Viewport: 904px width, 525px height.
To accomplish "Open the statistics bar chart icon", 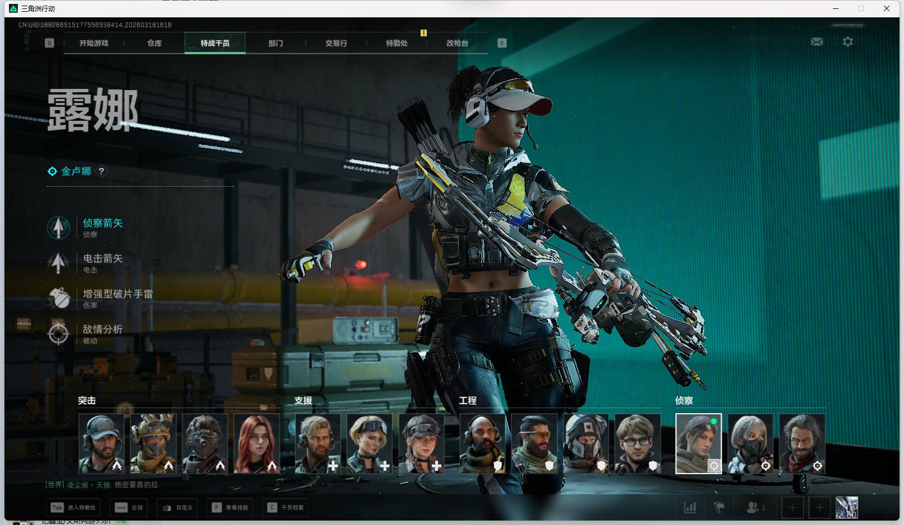I will click(690, 508).
